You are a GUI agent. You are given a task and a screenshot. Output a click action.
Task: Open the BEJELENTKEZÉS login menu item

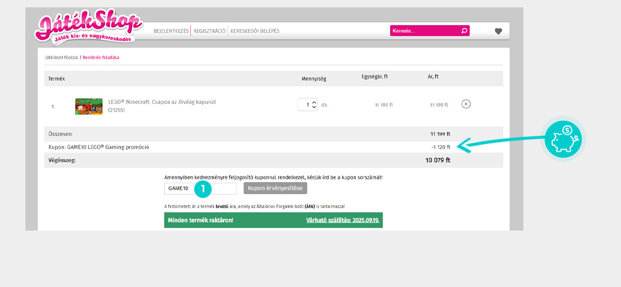(171, 31)
